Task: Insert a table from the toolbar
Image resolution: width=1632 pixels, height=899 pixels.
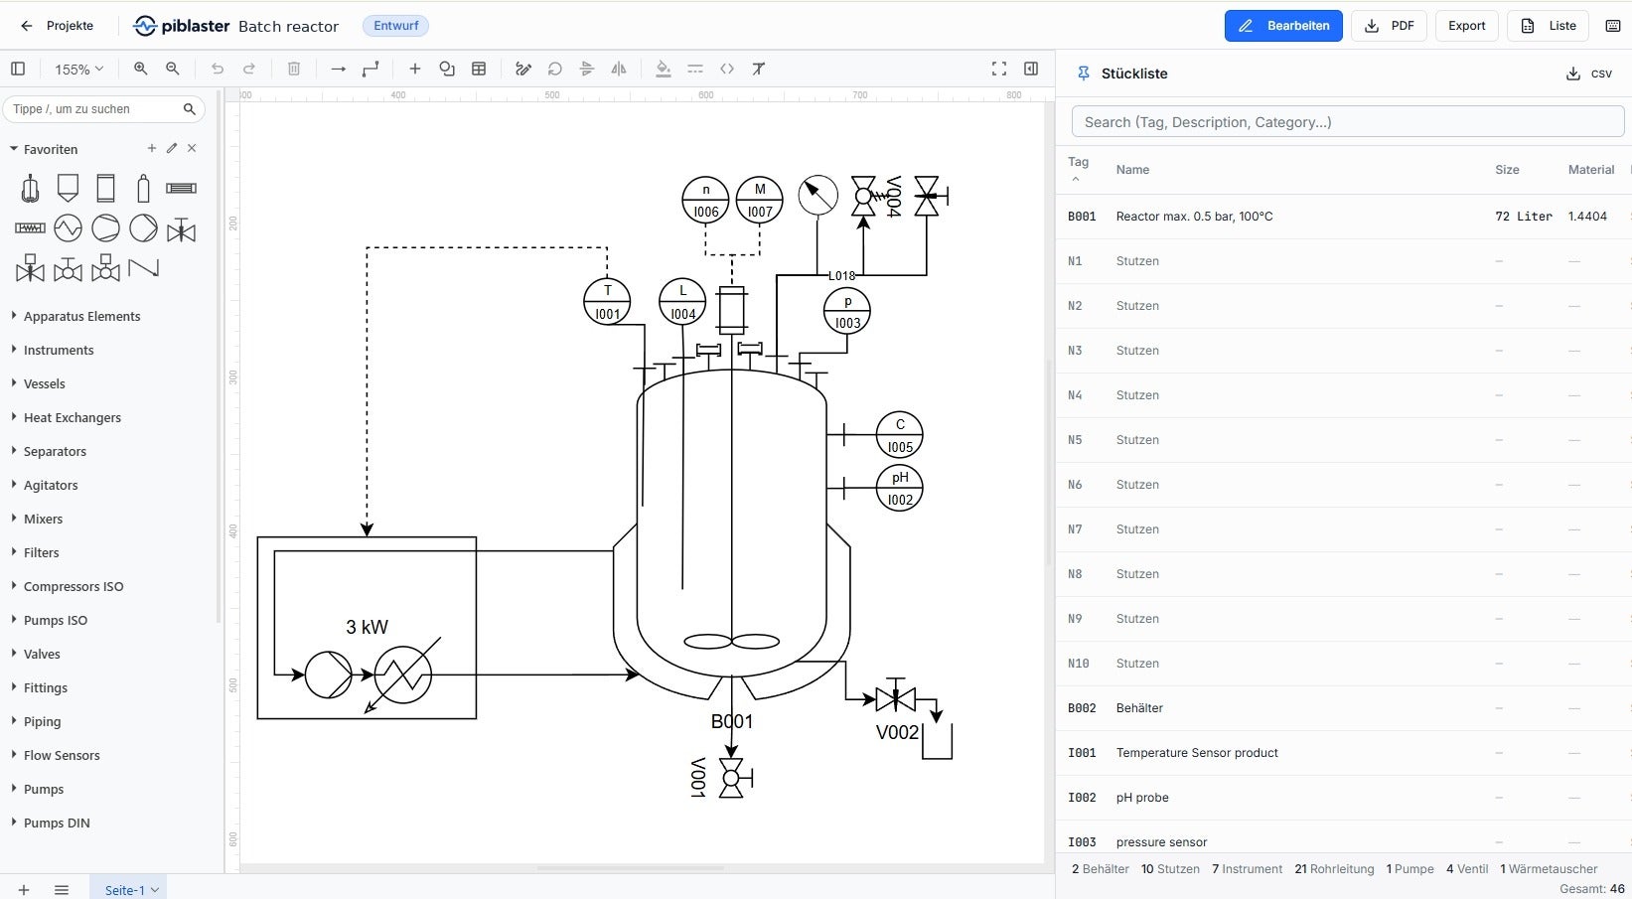Action: [479, 69]
